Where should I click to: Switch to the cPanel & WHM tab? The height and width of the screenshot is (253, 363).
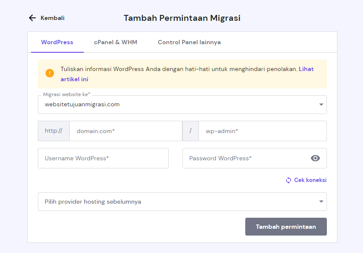(x=116, y=42)
